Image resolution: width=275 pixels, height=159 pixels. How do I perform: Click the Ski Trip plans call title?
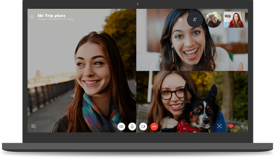tap(51, 15)
